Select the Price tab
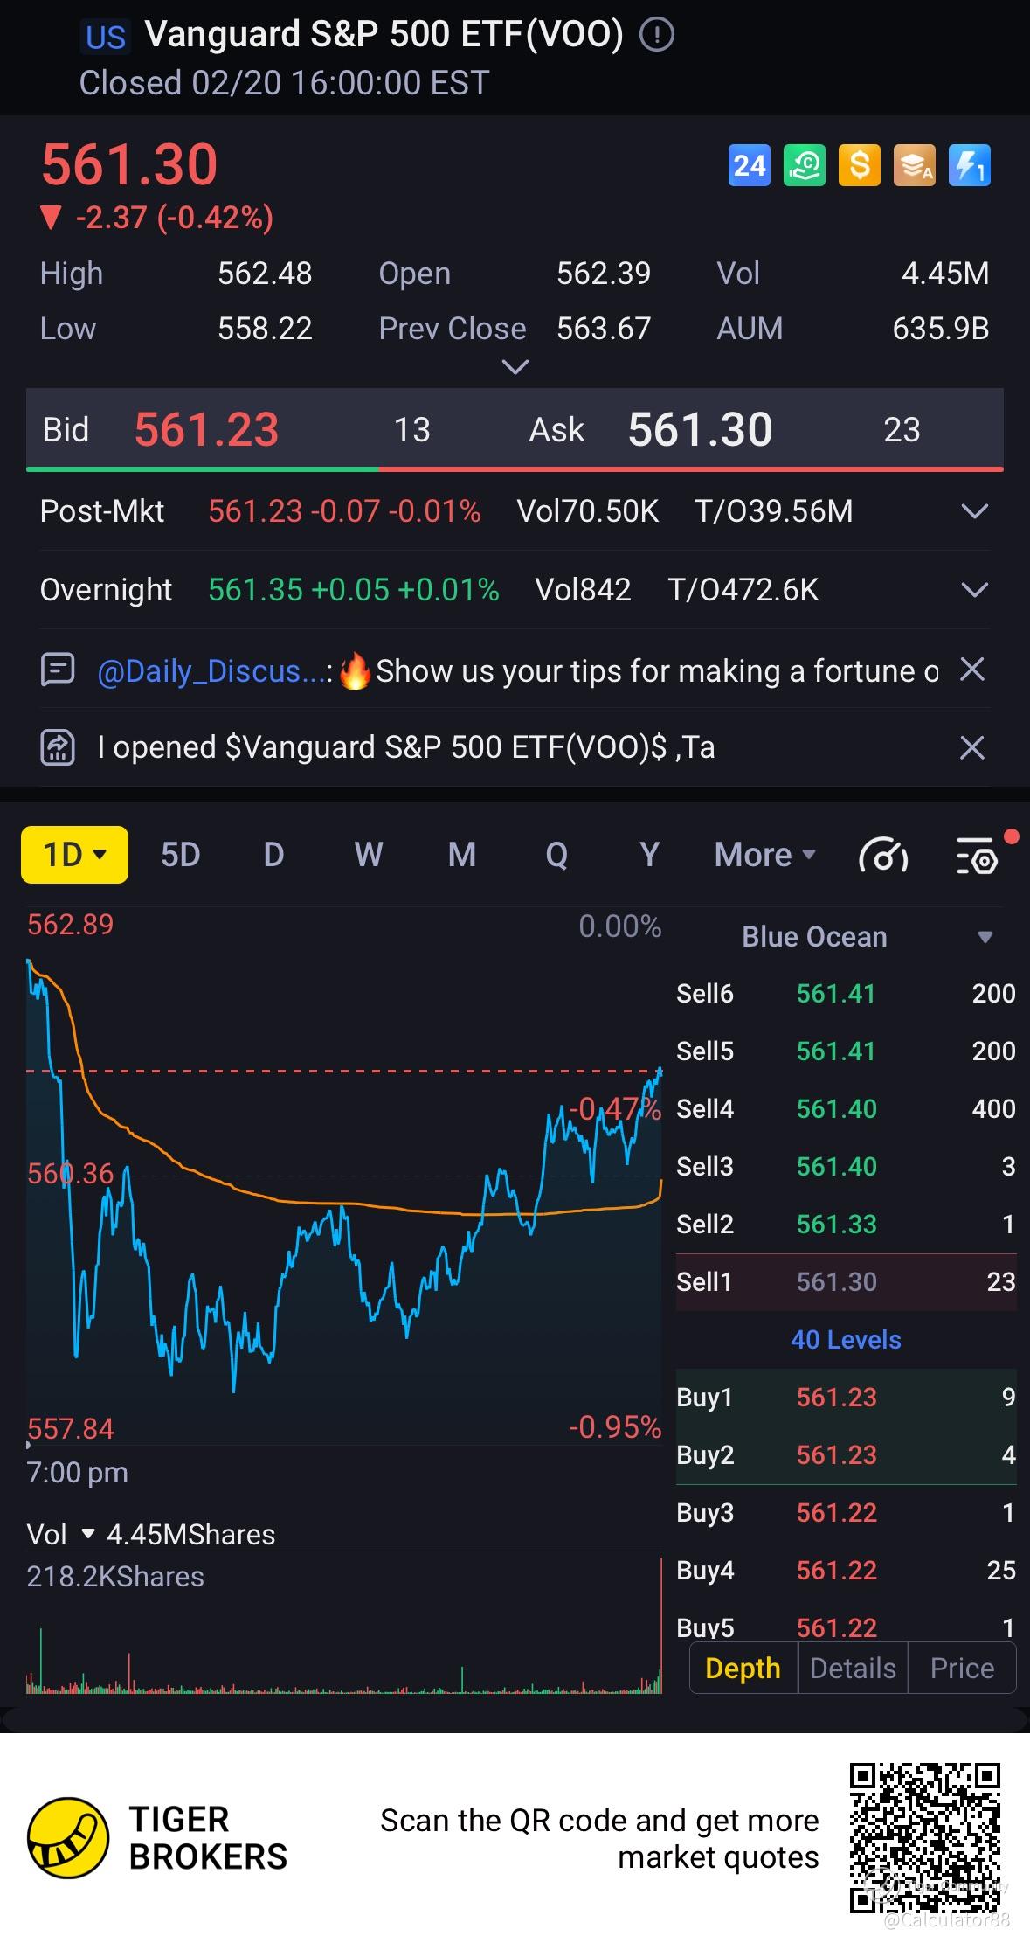Image resolution: width=1030 pixels, height=1943 pixels. click(x=962, y=1668)
